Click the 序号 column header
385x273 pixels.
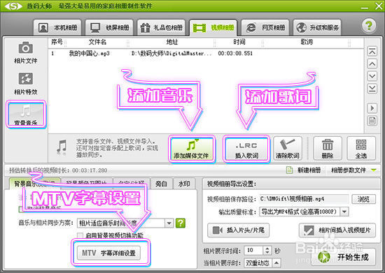point(57,42)
